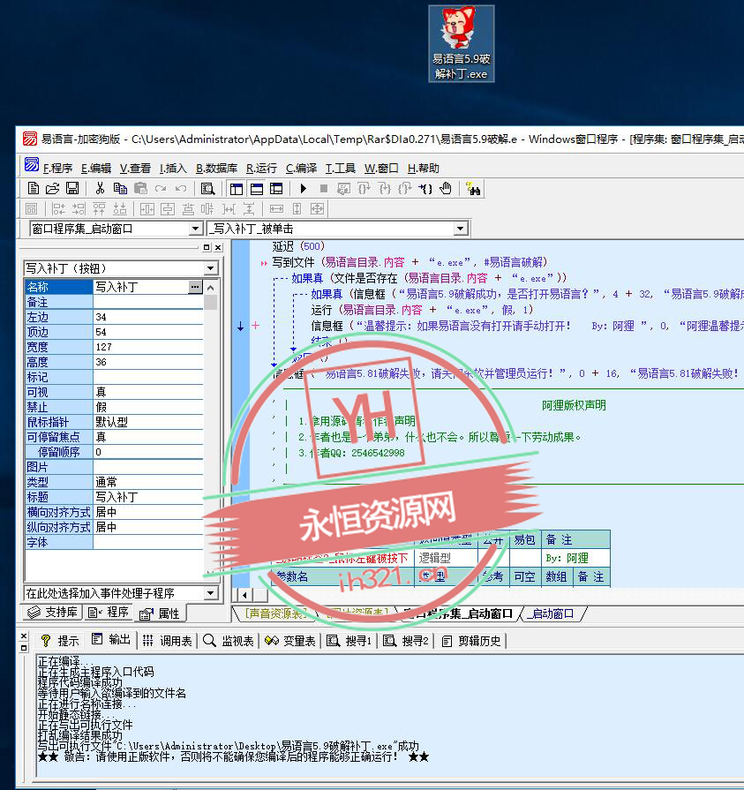Viewport: 744px width, 790px height.
Task: Click the Stop square icon
Action: [323, 188]
